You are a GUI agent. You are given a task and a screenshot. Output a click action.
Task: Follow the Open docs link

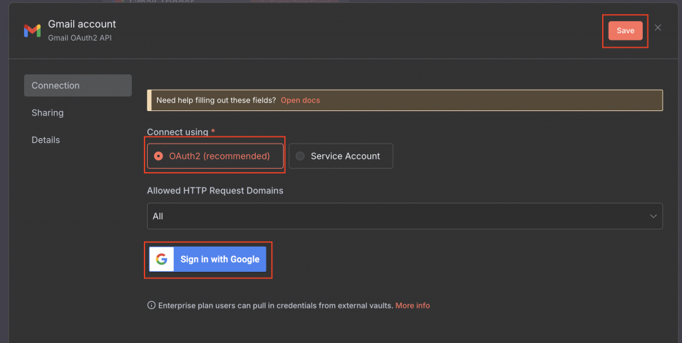click(300, 100)
